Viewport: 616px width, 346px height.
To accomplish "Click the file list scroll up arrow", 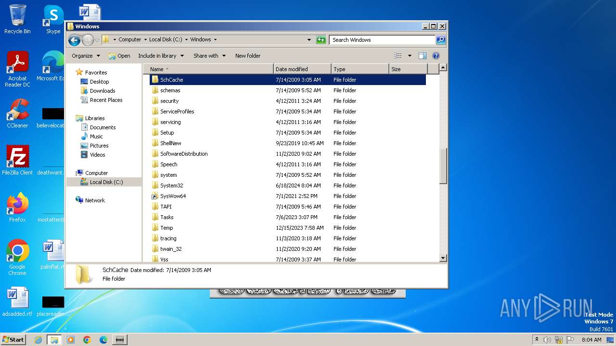I will [443, 68].
